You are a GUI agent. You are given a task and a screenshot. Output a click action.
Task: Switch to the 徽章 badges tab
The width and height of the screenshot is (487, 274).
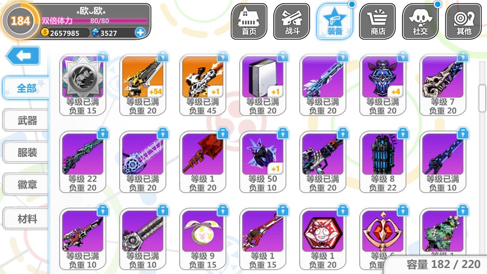(x=26, y=185)
